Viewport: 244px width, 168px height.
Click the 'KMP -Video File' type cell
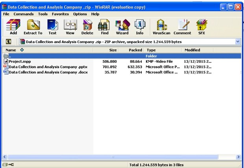pos(159,62)
